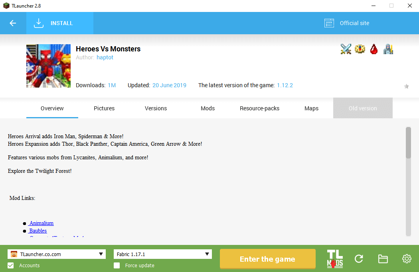
Task: Open the Official site link text
Action: [354, 23]
